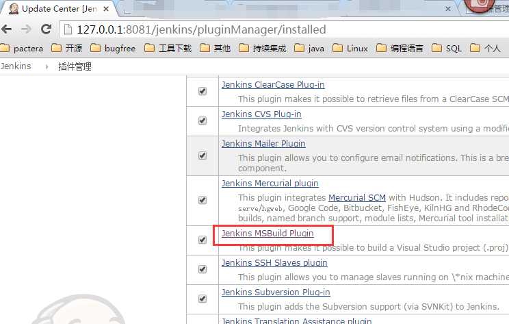Open the 其他 bookmark folder
Viewport: 509px width, 324px height.
click(215, 49)
